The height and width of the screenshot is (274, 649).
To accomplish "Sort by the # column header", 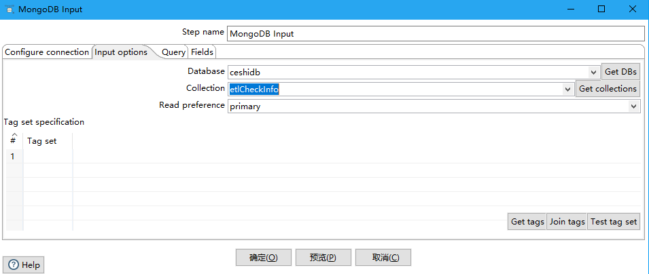I will click(x=14, y=141).
